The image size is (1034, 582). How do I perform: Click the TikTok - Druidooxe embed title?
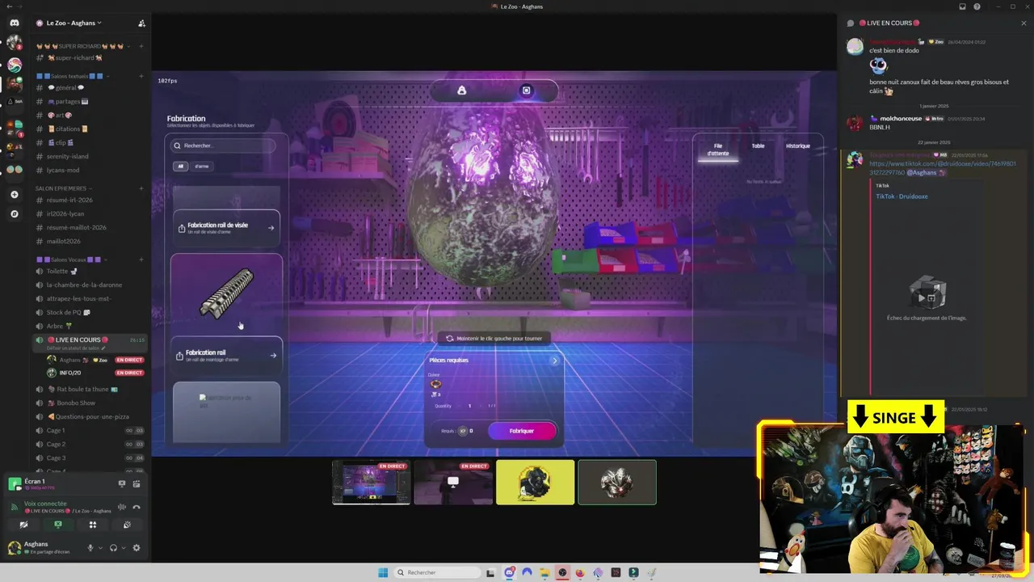pyautogui.click(x=902, y=196)
